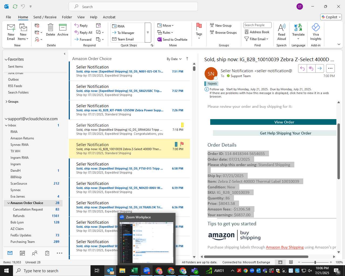Collapse the Amazon Order Choice folder
This screenshot has width=345, height=276.
point(9,203)
